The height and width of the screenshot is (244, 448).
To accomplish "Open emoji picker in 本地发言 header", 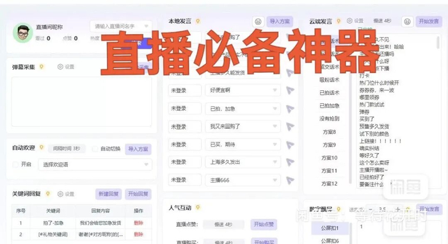I will click(258, 21).
